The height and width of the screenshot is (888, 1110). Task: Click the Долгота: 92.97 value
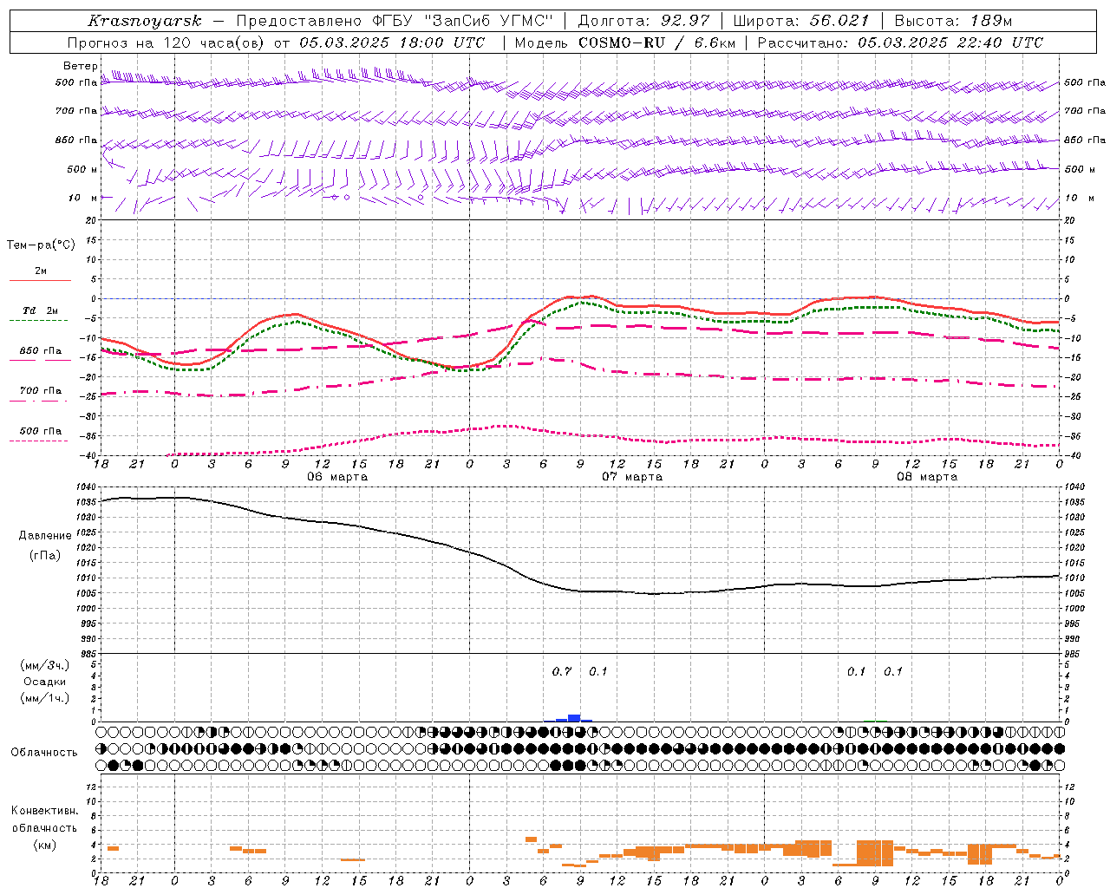(643, 21)
